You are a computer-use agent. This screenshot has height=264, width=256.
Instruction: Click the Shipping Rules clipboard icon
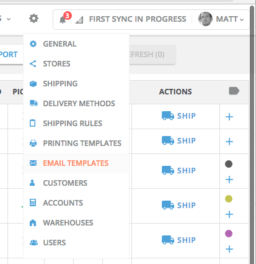tap(33, 123)
